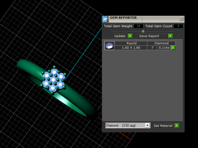The image size is (198, 148).
Task: Collapse the panel using the round arrow toggle
Action: tap(143, 31)
